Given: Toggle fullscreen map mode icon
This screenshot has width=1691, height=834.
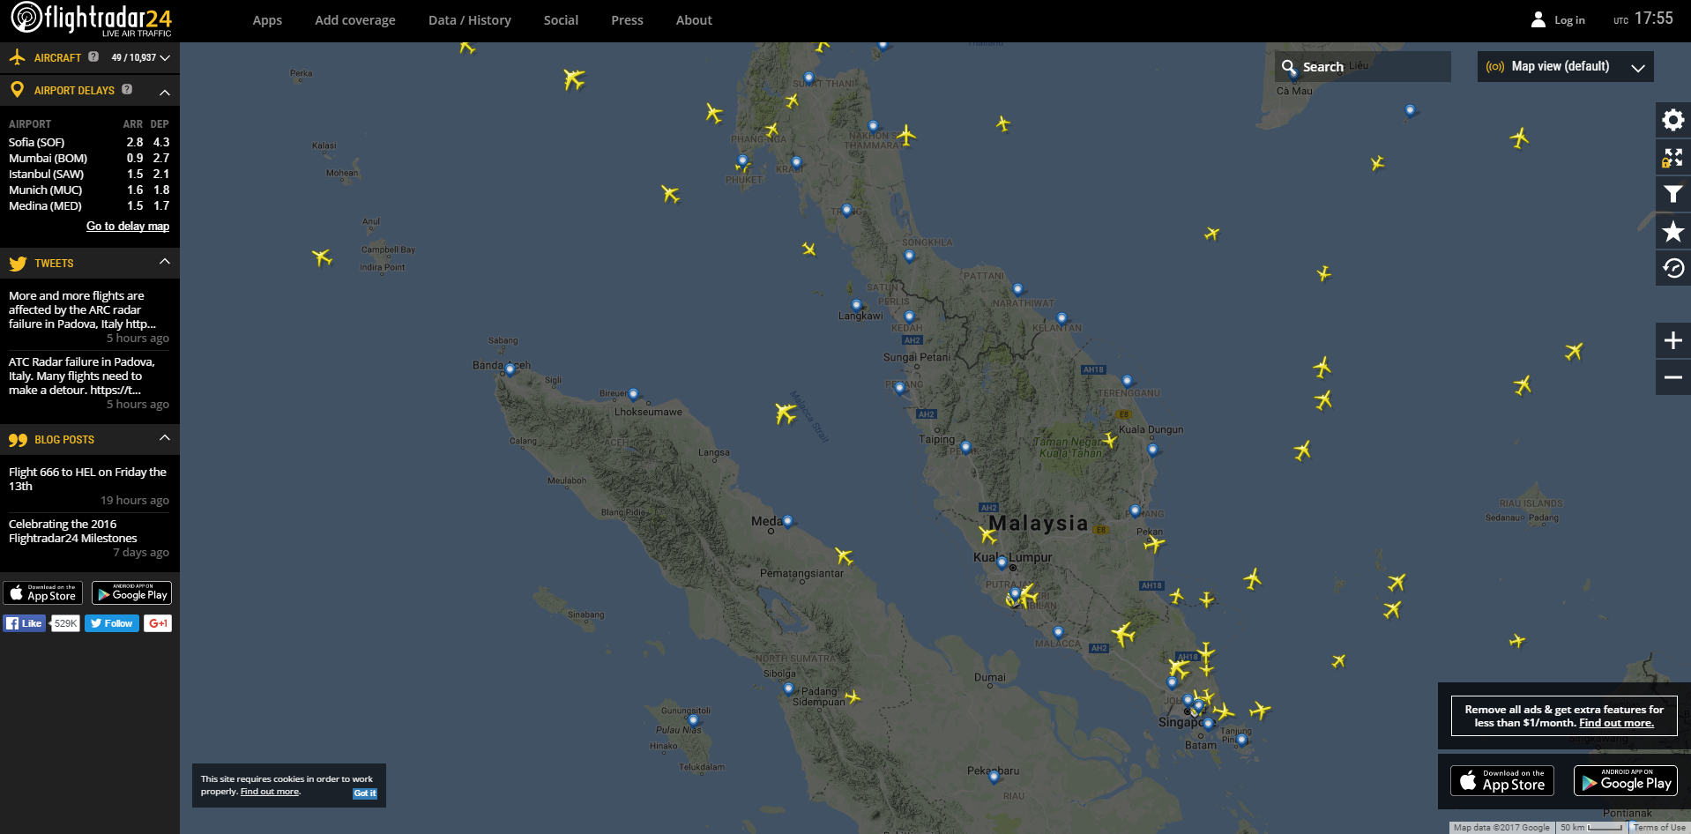Looking at the screenshot, I should pyautogui.click(x=1672, y=158).
